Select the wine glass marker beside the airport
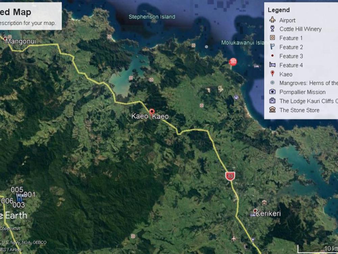Viewport: 338px width, 254px height. click(x=253, y=240)
